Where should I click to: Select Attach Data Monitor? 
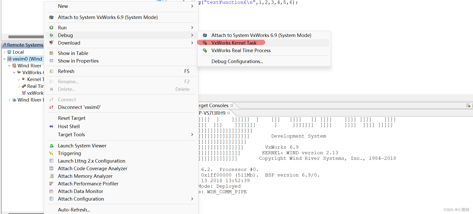tap(121, 191)
